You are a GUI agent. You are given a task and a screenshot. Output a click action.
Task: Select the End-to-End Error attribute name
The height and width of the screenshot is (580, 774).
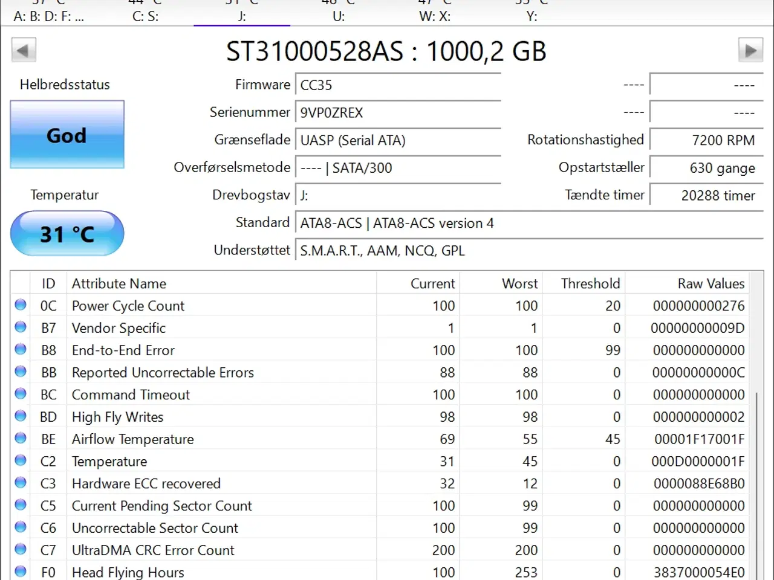[123, 350]
